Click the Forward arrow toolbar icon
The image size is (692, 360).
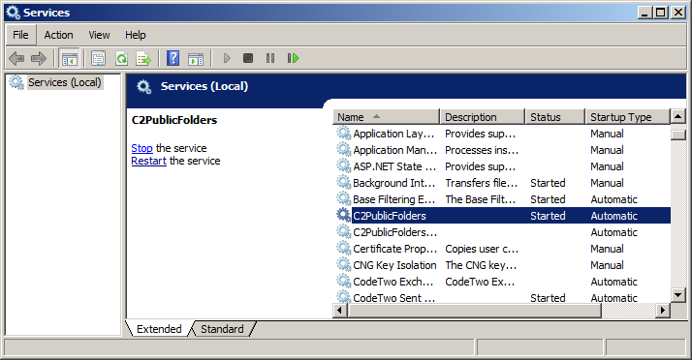tap(39, 58)
